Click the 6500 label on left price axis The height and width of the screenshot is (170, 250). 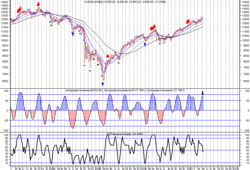5,81
